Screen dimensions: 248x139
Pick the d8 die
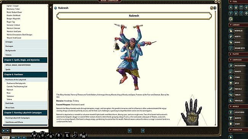click(59, 135)
